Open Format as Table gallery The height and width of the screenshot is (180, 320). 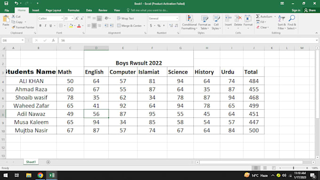(x=204, y=22)
